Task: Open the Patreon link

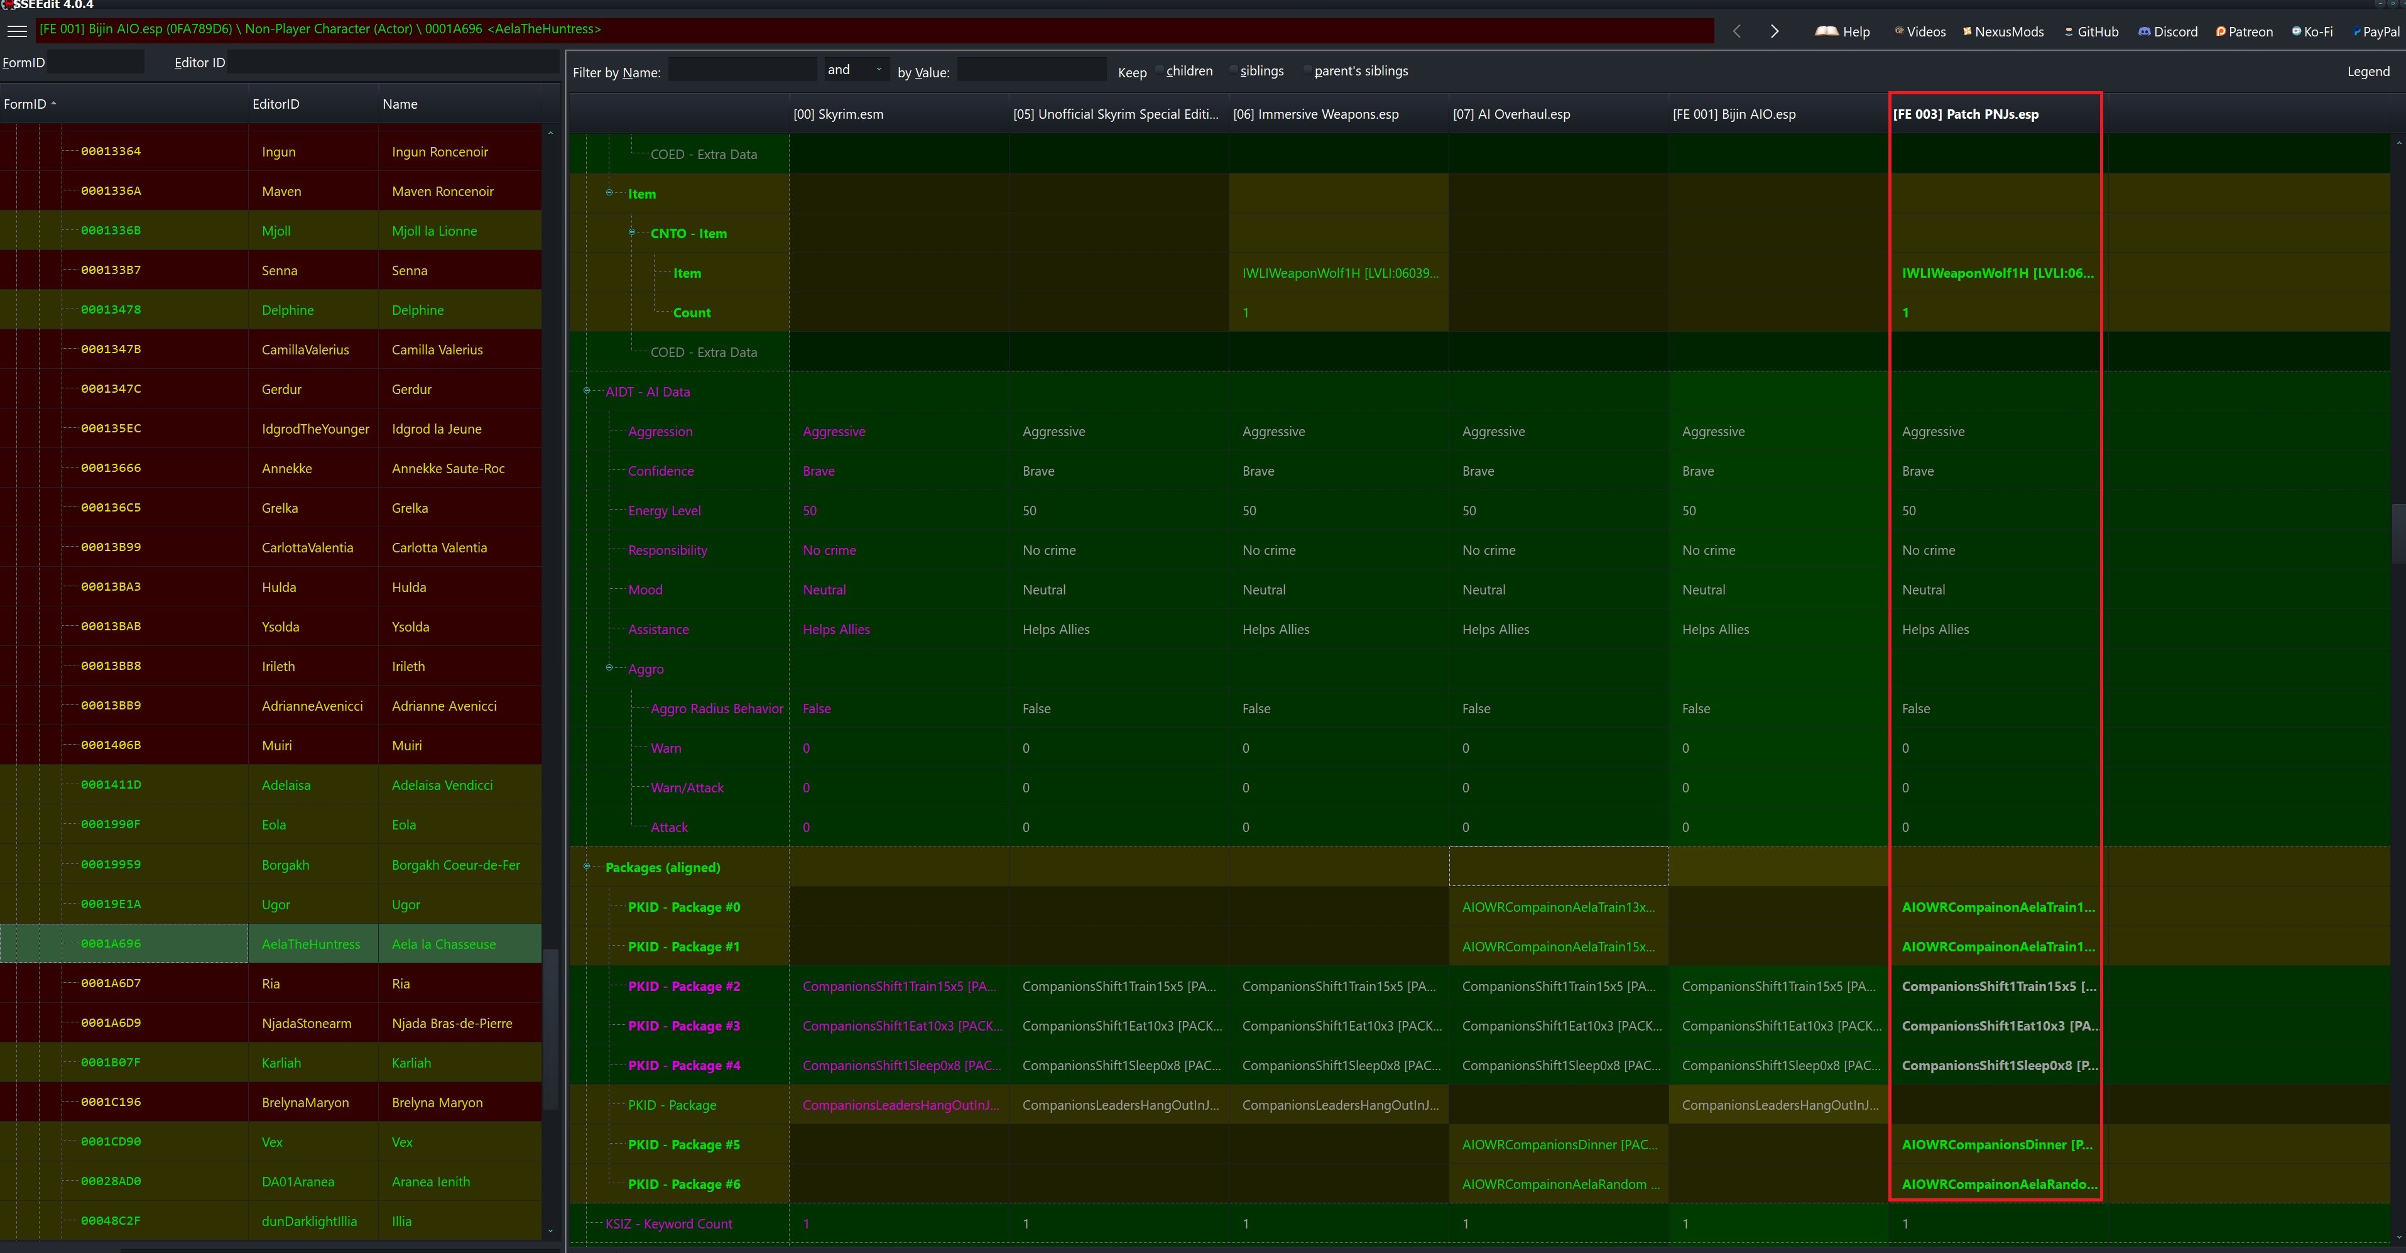Action: click(x=2245, y=31)
